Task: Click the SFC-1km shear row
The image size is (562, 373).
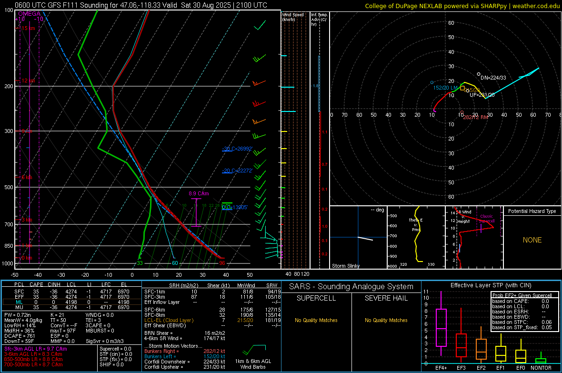Action: point(212,292)
